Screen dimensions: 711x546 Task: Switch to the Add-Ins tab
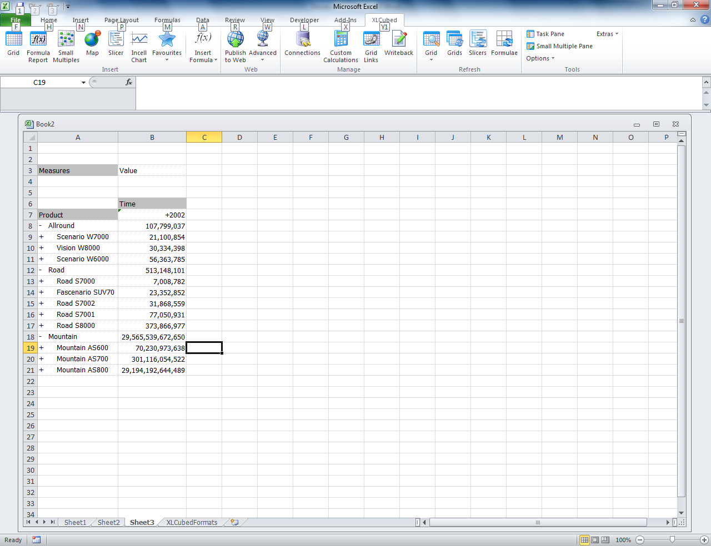coord(346,20)
